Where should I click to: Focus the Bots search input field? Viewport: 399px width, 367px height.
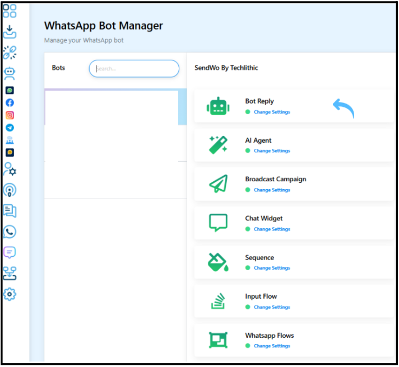click(134, 69)
